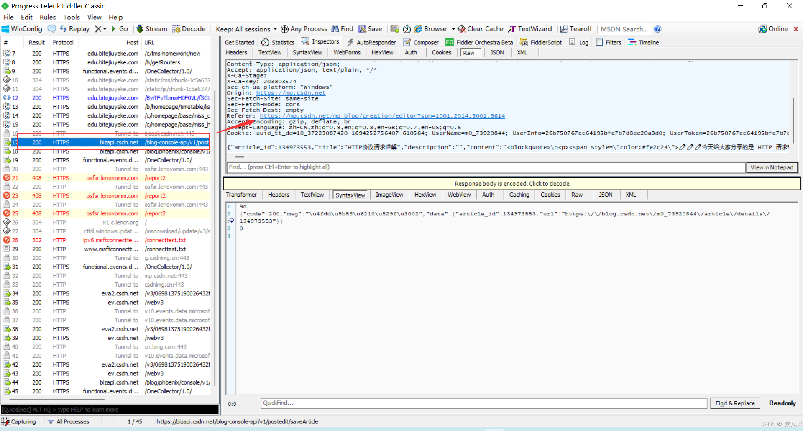The image size is (803, 431).
Task: Click the timer clock toolbar icon
Action: pos(407,29)
